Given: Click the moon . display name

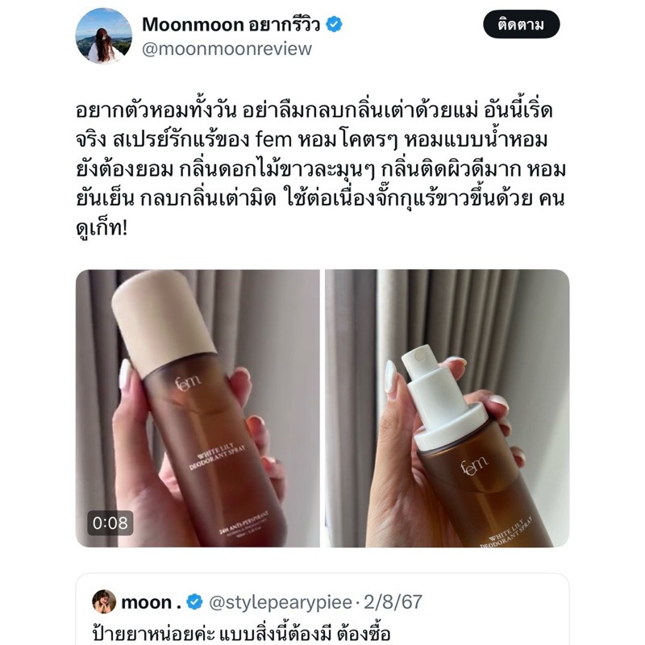Looking at the screenshot, I should [x=151, y=602].
